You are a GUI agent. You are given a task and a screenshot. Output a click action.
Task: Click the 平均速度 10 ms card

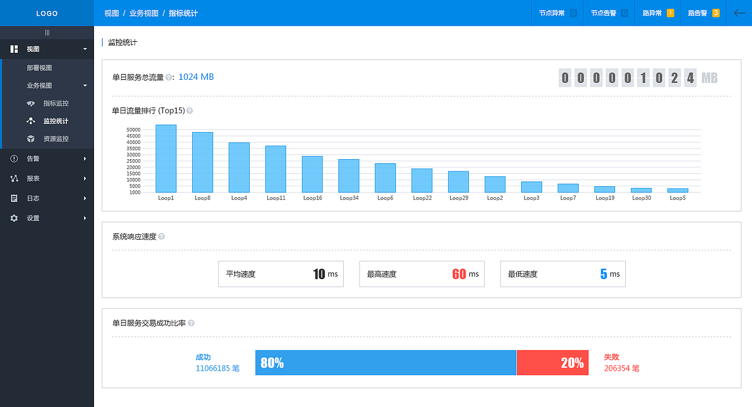point(281,274)
